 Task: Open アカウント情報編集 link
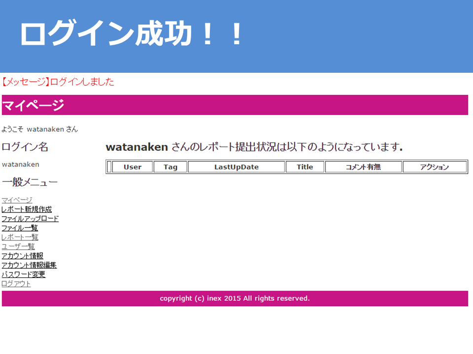29,265
